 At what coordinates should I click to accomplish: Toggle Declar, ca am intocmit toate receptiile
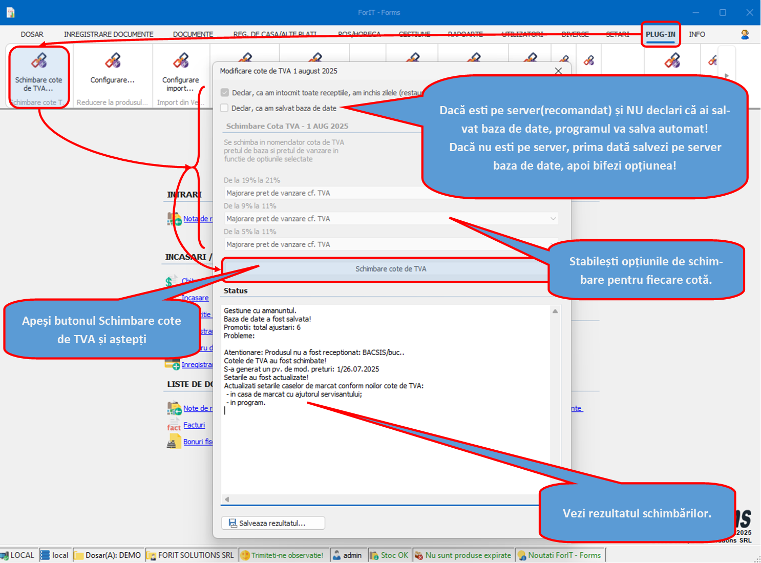(x=224, y=93)
